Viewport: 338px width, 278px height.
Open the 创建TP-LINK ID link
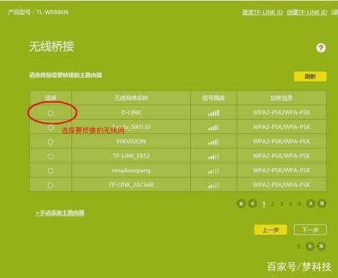(x=307, y=12)
